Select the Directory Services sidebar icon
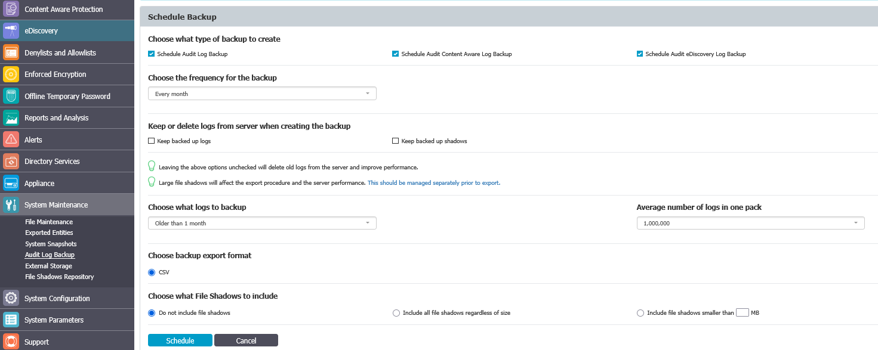 point(10,161)
